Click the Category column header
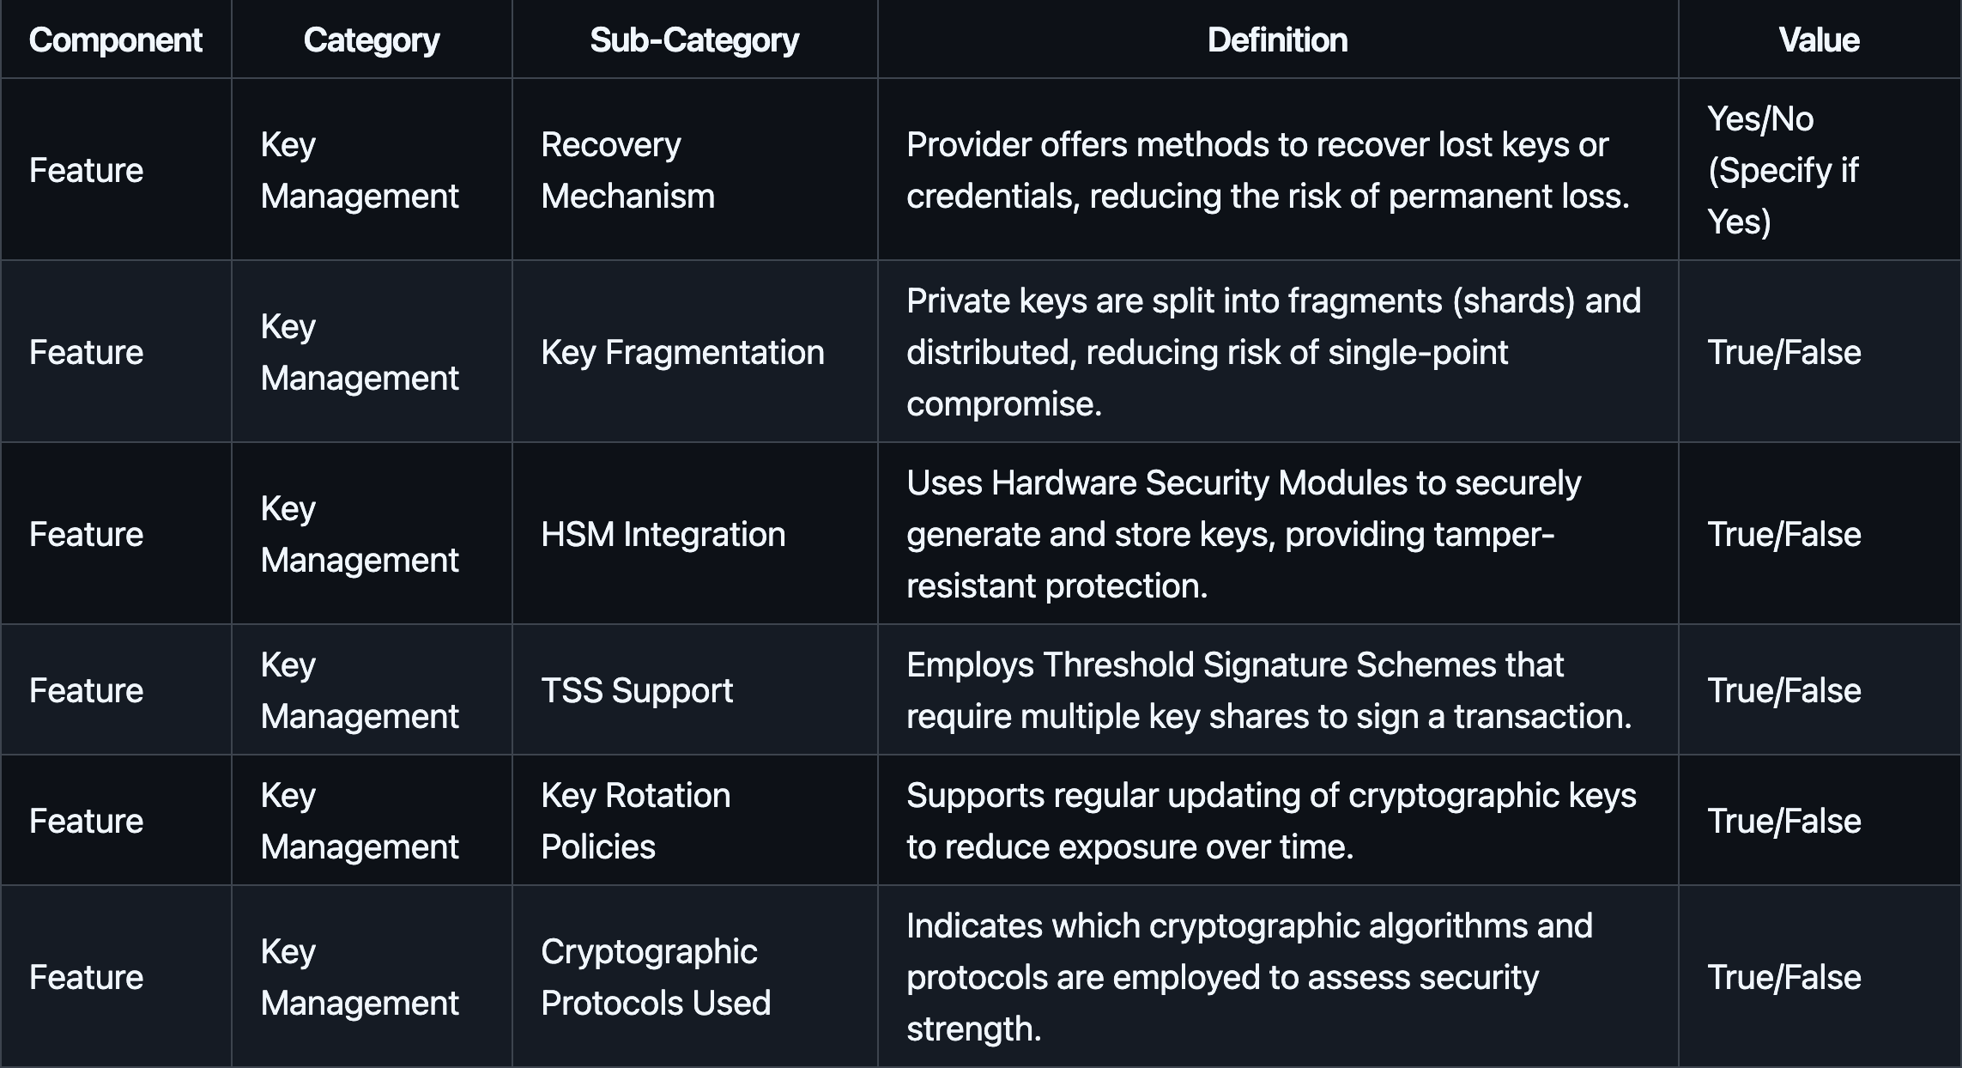The image size is (1962, 1068). pos(371,40)
